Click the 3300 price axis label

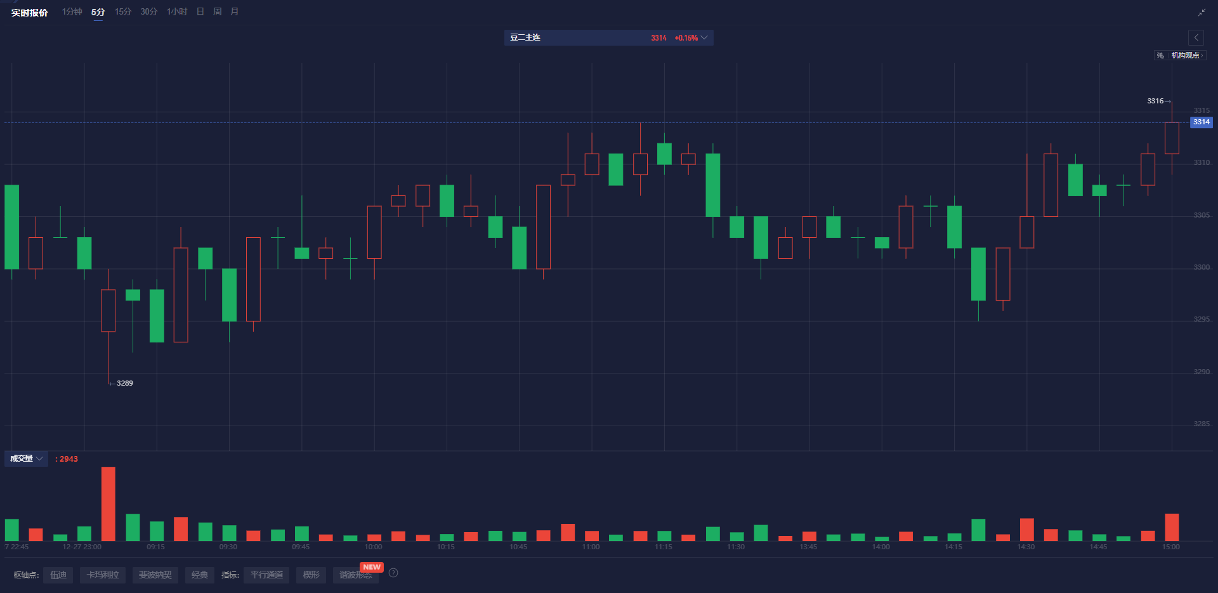(1202, 268)
